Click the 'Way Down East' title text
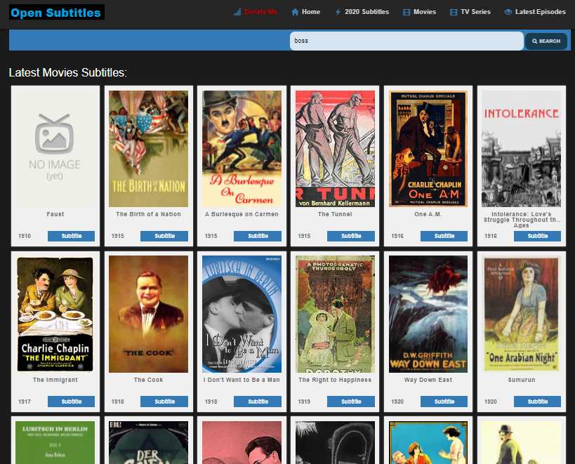Viewport: 575px width, 464px height. (x=428, y=380)
